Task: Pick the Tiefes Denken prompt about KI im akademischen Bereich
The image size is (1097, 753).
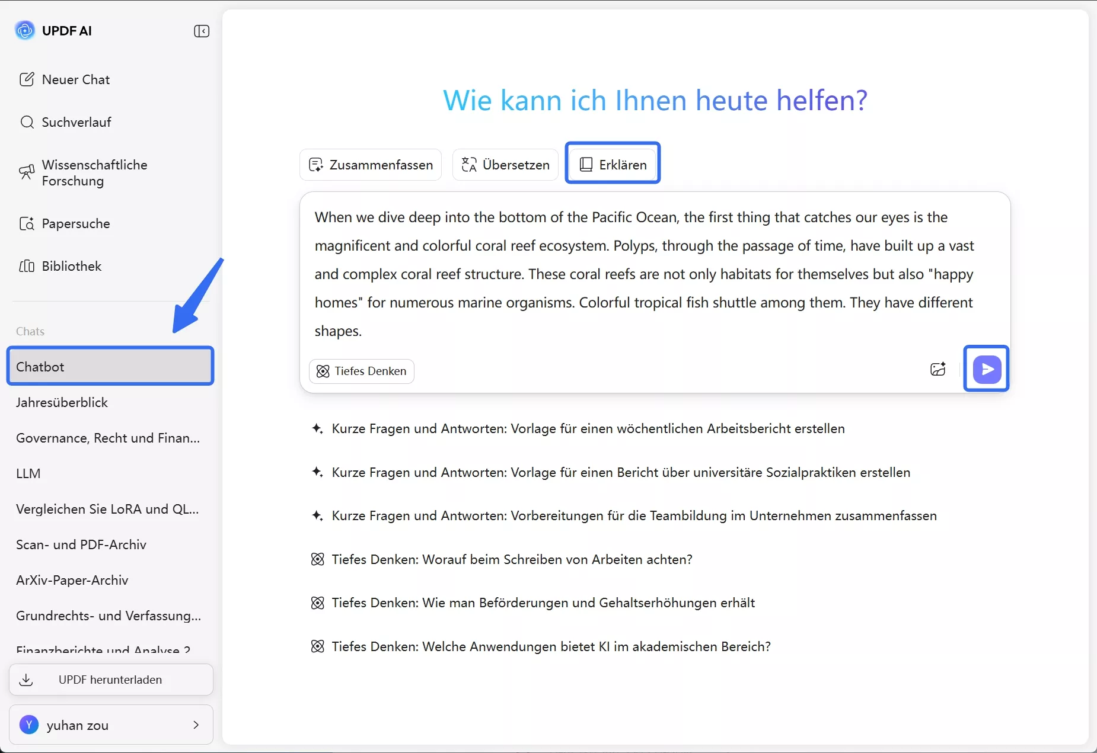Action: click(x=550, y=646)
